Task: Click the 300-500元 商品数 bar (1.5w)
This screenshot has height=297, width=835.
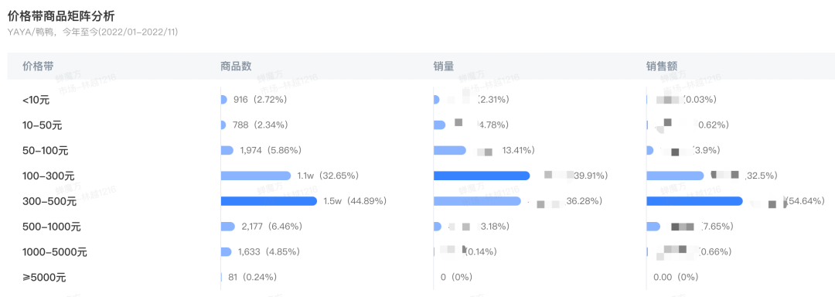Action: [269, 201]
